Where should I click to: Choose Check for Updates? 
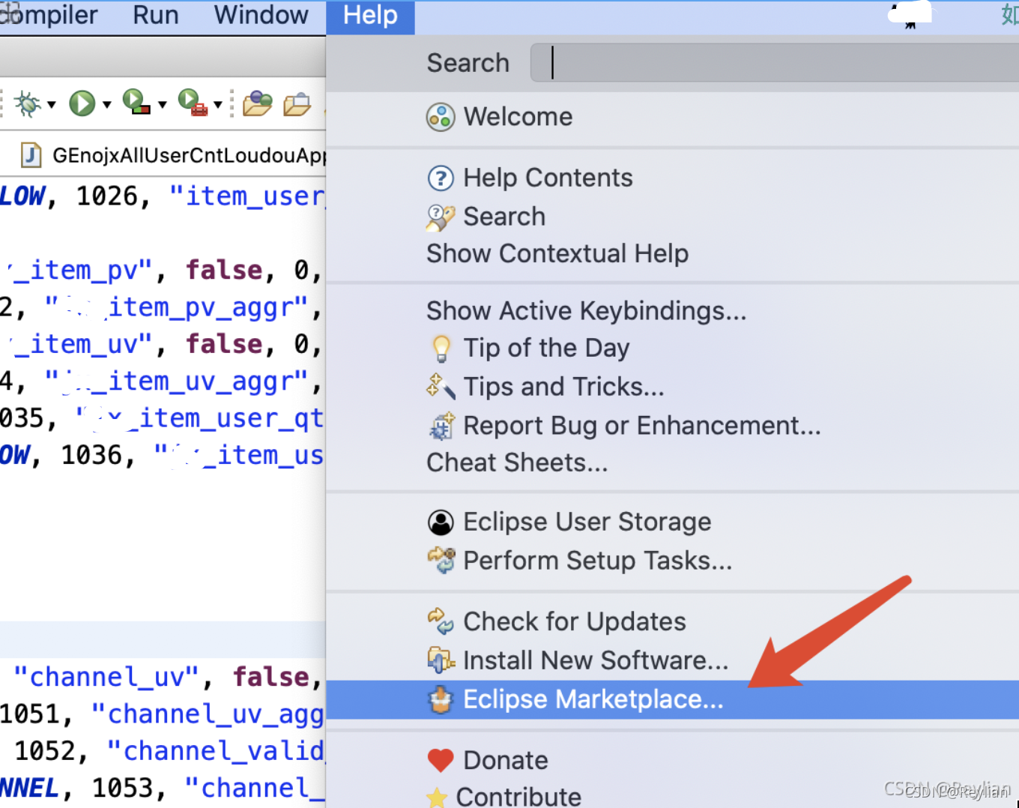(672, 621)
